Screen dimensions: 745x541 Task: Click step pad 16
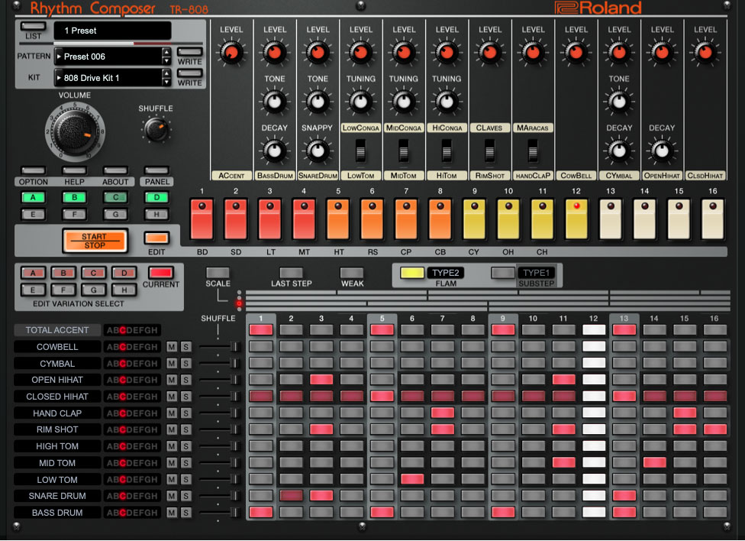click(x=713, y=219)
